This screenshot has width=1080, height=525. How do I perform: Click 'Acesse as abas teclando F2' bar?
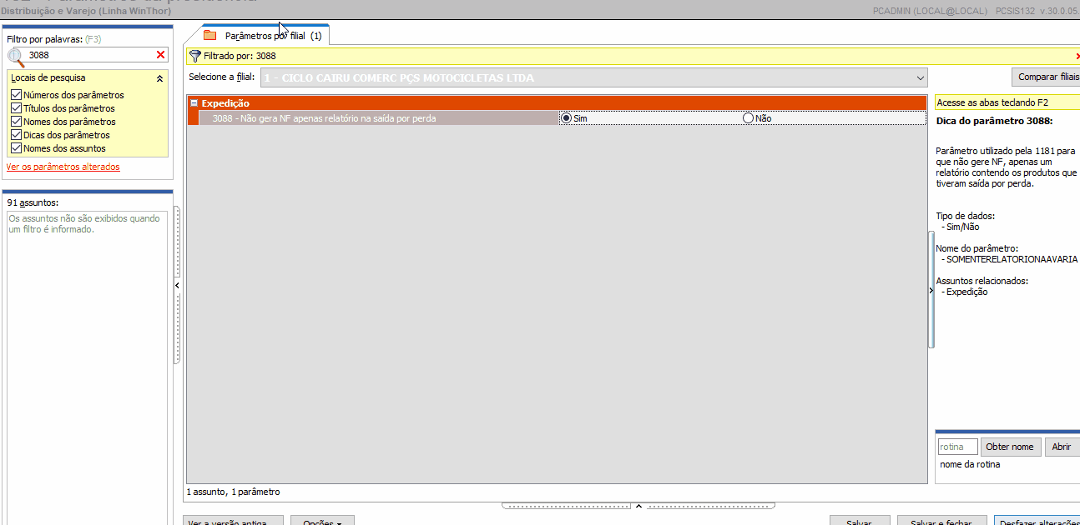[x=1007, y=102]
